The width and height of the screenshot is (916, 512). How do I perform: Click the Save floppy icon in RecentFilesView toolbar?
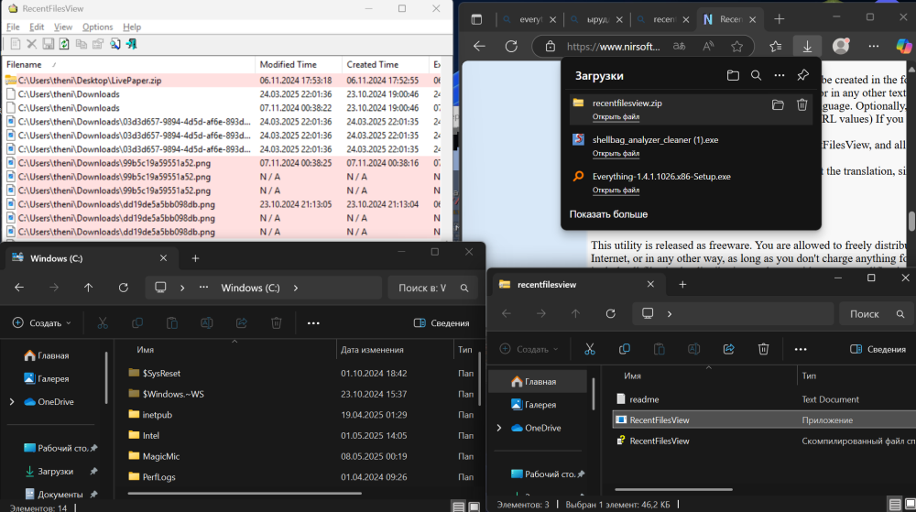click(48, 44)
